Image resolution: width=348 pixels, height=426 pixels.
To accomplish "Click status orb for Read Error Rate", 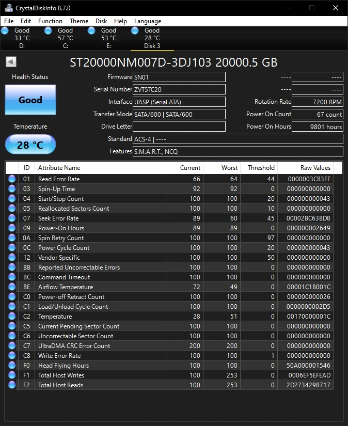I will tap(12, 179).
